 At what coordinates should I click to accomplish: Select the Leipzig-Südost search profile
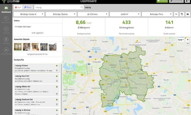(x=37, y=68)
